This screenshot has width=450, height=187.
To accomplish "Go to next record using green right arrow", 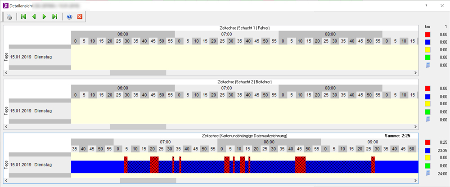I will tap(44, 17).
